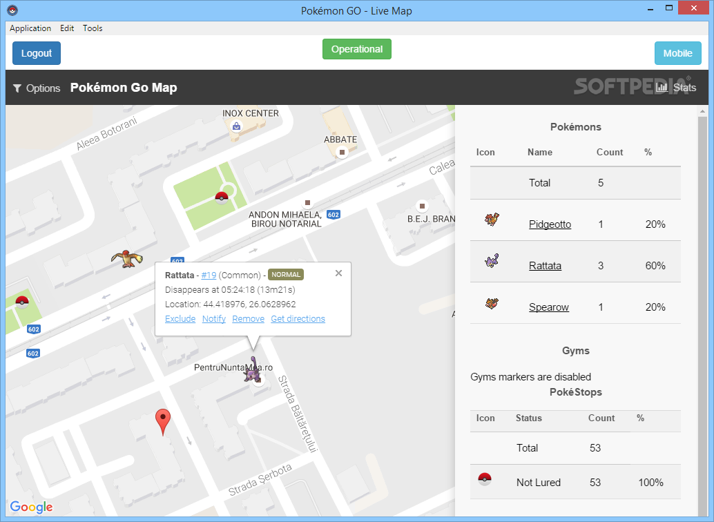Image resolution: width=714 pixels, height=522 pixels.
Task: Click Pidgeotto's 20% value
Action: (x=655, y=224)
